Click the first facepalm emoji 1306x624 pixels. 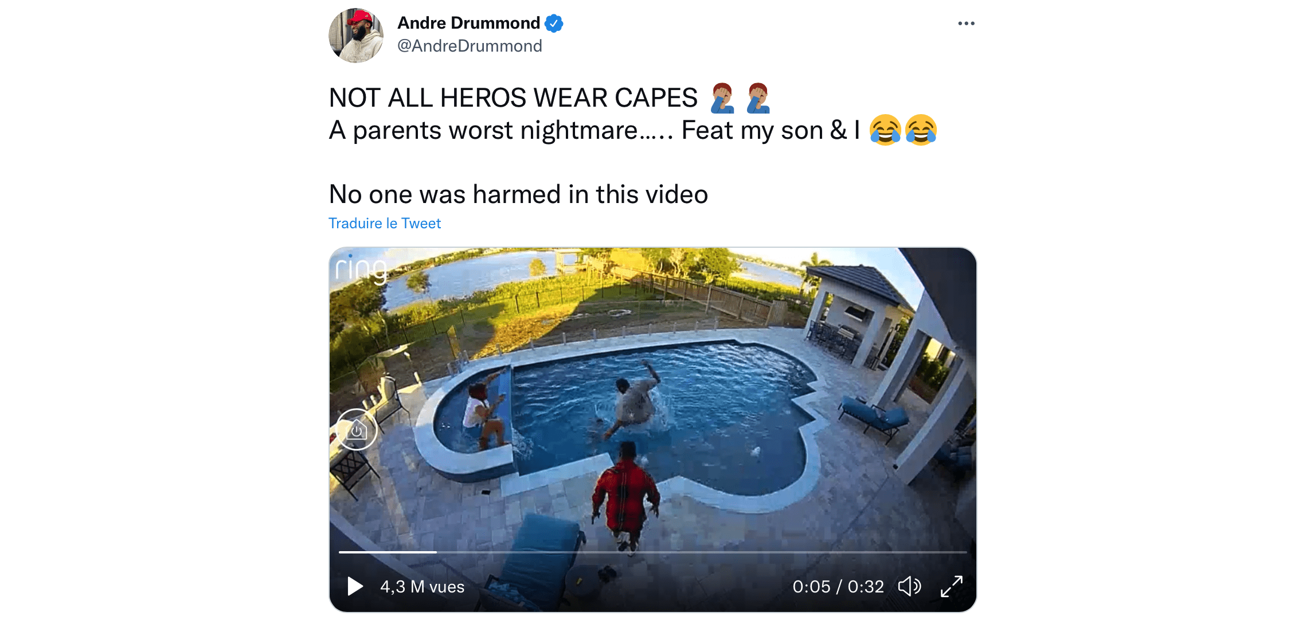pyautogui.click(x=722, y=98)
